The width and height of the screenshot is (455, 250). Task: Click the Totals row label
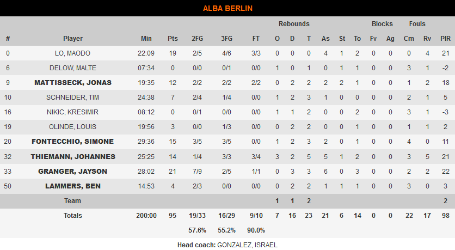click(x=73, y=216)
